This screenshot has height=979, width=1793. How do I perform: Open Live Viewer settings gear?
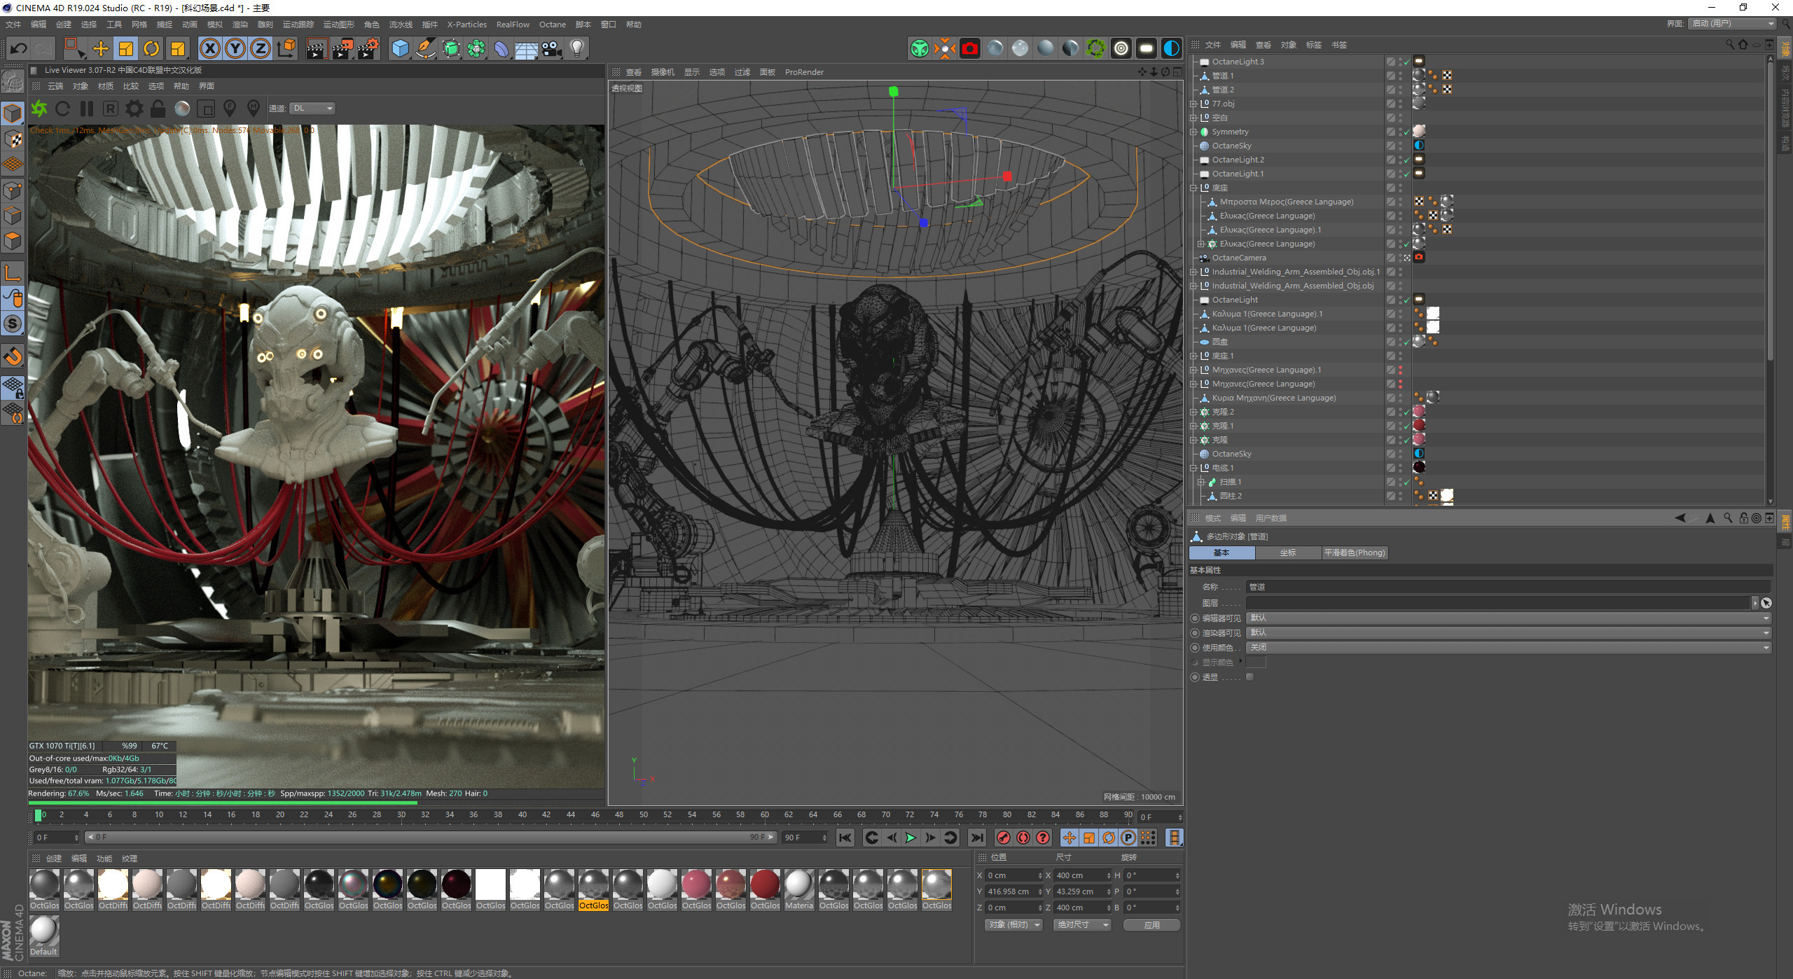(134, 109)
